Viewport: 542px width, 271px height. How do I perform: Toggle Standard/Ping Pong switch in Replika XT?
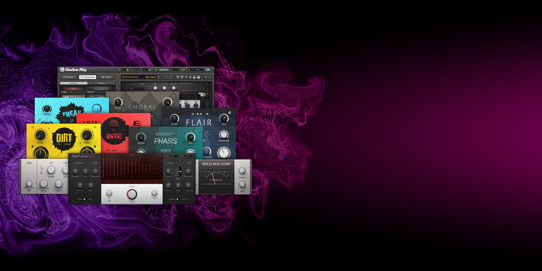[178, 199]
